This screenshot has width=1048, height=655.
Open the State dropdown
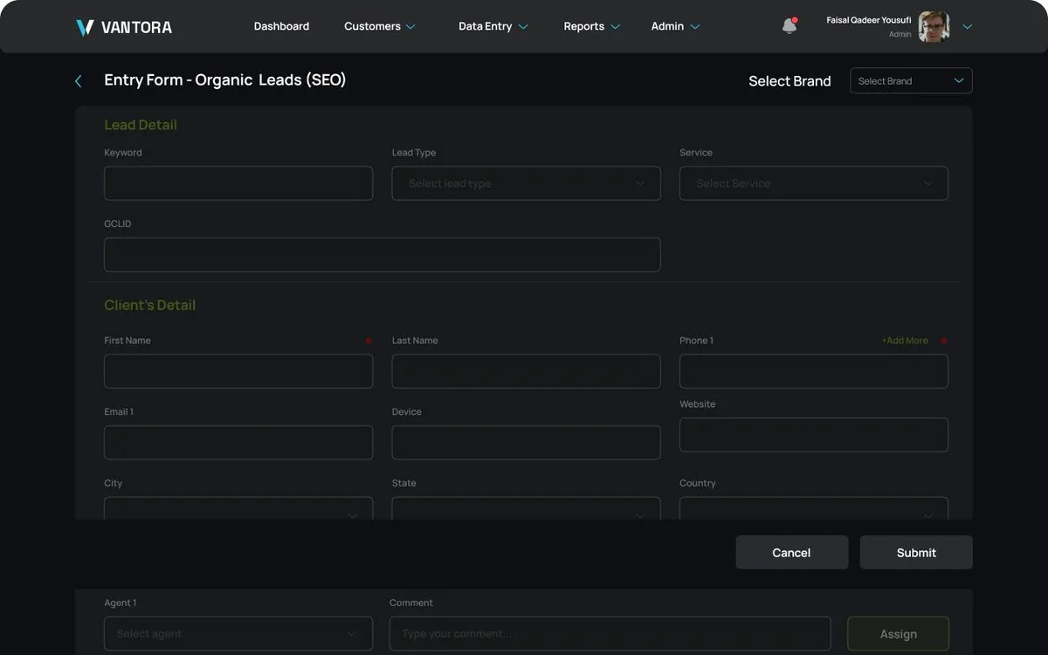click(x=526, y=508)
